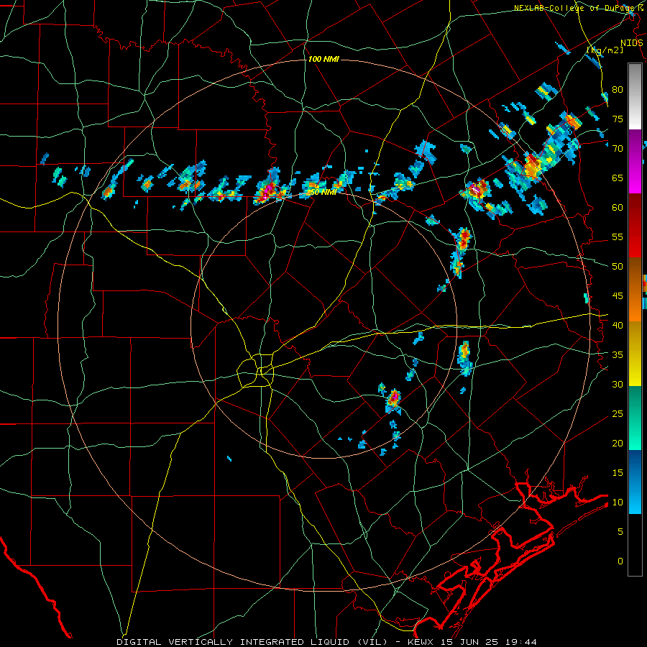Image resolution: width=647 pixels, height=647 pixels.
Task: Select the 30 value on the color scale
Action: click(618, 384)
